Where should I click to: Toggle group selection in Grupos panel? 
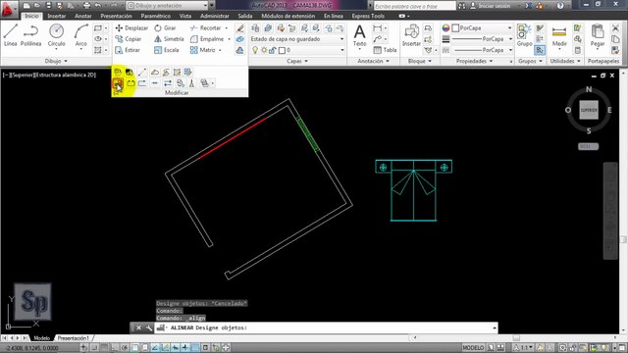click(x=540, y=50)
